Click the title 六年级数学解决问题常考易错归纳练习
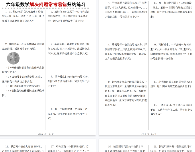 [46, 5]
